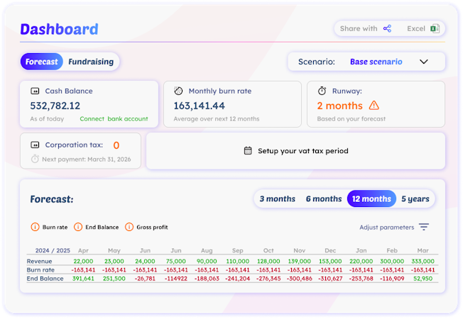Click the Apr end balance 391,641

(83, 279)
